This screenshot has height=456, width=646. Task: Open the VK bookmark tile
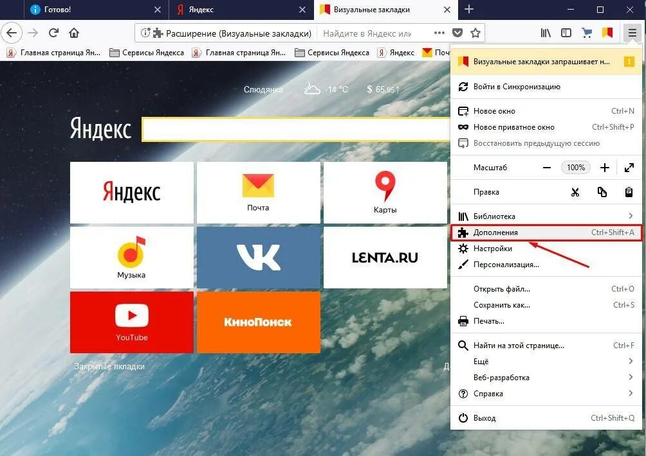pos(258,258)
